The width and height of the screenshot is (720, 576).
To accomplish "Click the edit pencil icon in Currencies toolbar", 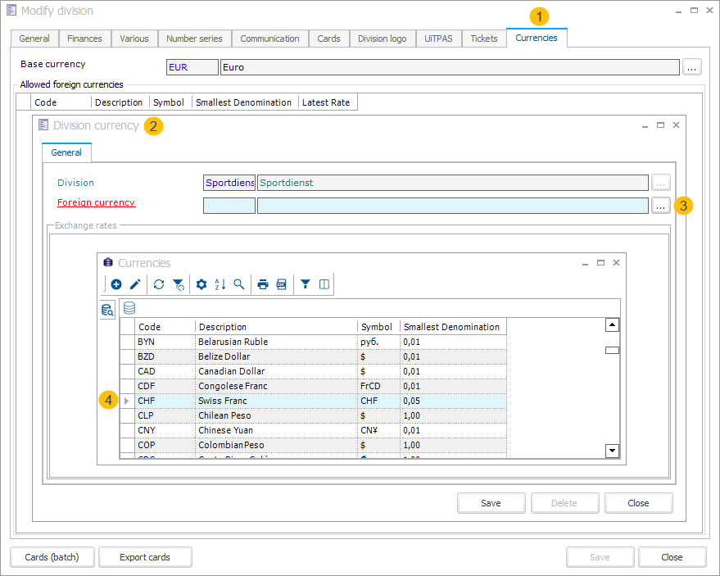I will [x=135, y=284].
